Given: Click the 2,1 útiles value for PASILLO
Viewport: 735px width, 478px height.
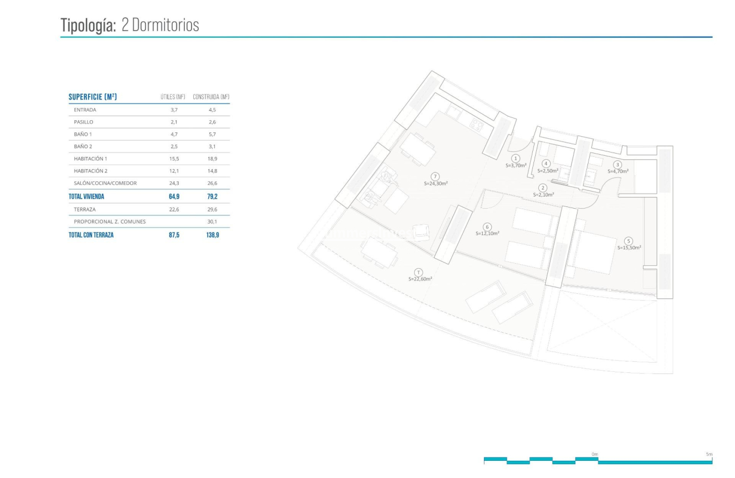Looking at the screenshot, I should pyautogui.click(x=174, y=122).
